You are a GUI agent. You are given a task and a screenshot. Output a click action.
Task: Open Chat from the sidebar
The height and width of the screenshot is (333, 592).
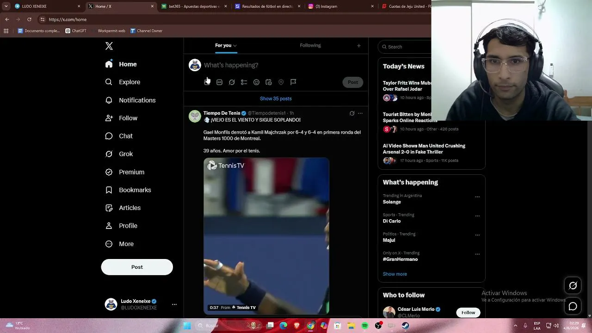119,136
